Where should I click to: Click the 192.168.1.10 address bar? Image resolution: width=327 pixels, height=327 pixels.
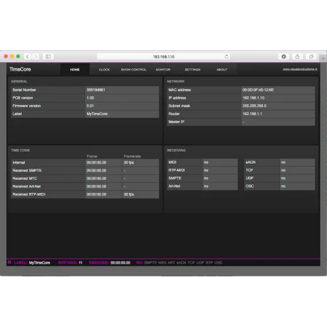[163, 57]
